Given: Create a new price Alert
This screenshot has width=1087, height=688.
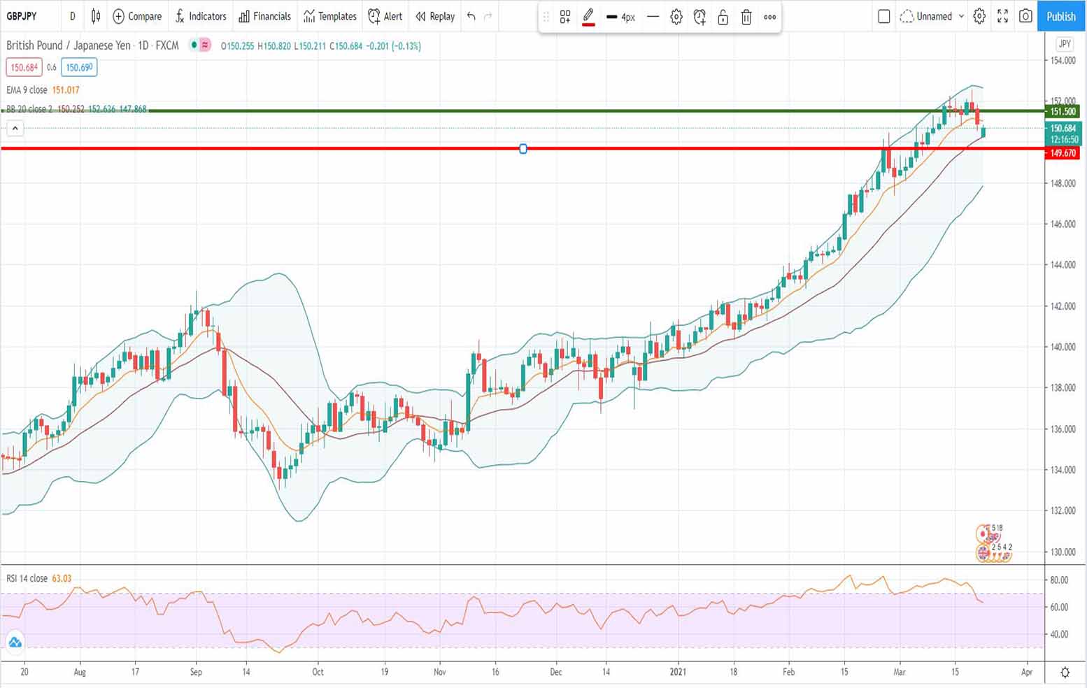Looking at the screenshot, I should click(x=385, y=16).
